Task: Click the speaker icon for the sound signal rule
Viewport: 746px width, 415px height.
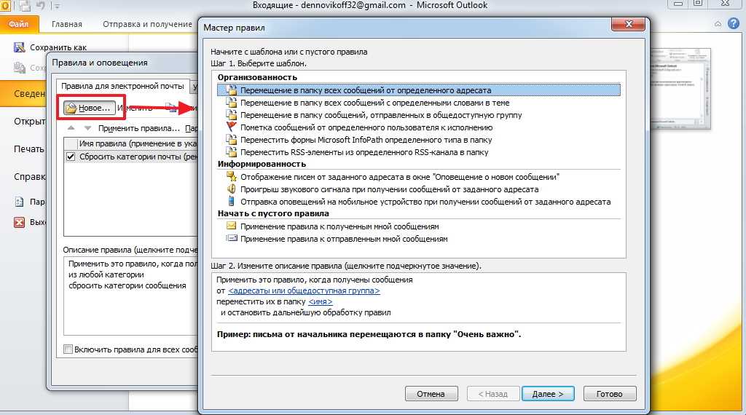Action: pos(231,189)
